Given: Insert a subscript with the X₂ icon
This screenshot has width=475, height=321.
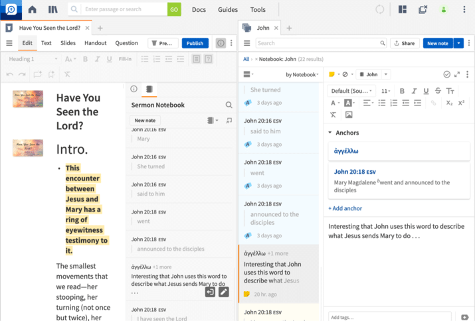Looking at the screenshot, I should pyautogui.click(x=449, y=103).
